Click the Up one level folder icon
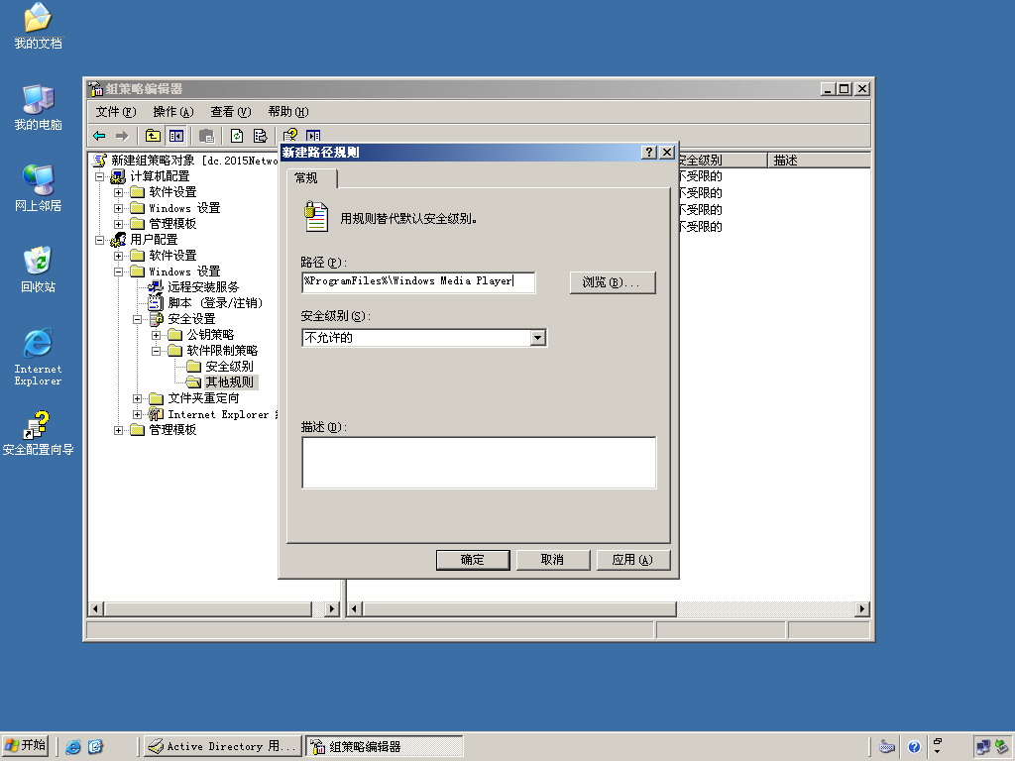1015x761 pixels. pos(153,136)
